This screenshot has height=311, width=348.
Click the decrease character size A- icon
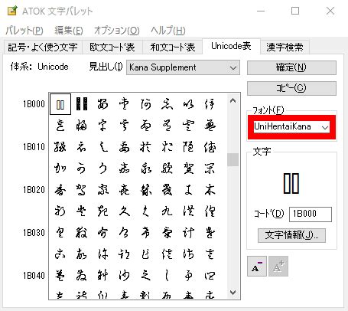[257, 266]
